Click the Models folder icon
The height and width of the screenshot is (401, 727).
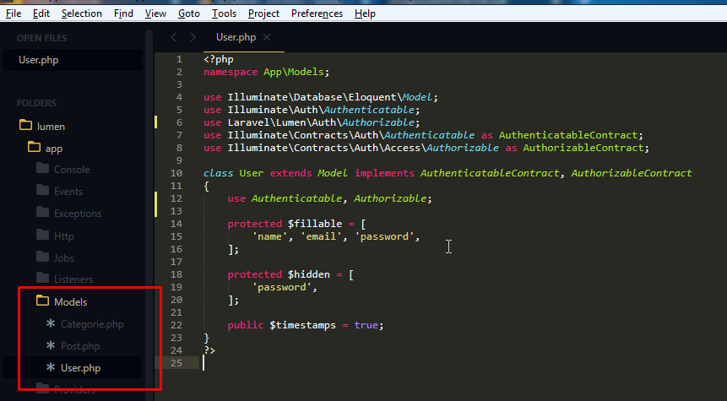(43, 301)
